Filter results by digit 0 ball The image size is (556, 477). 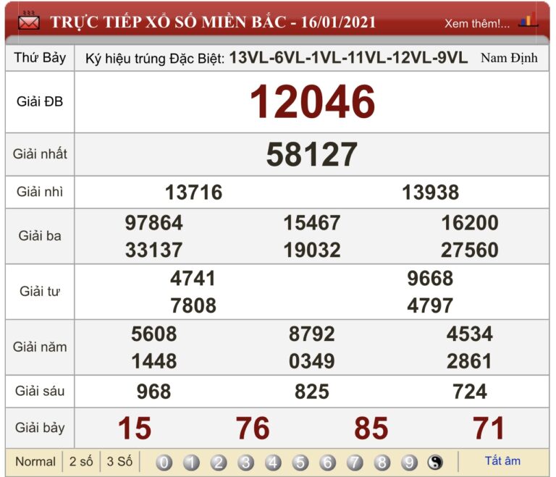(164, 463)
